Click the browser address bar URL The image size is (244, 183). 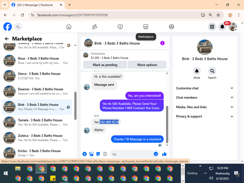coord(73,15)
